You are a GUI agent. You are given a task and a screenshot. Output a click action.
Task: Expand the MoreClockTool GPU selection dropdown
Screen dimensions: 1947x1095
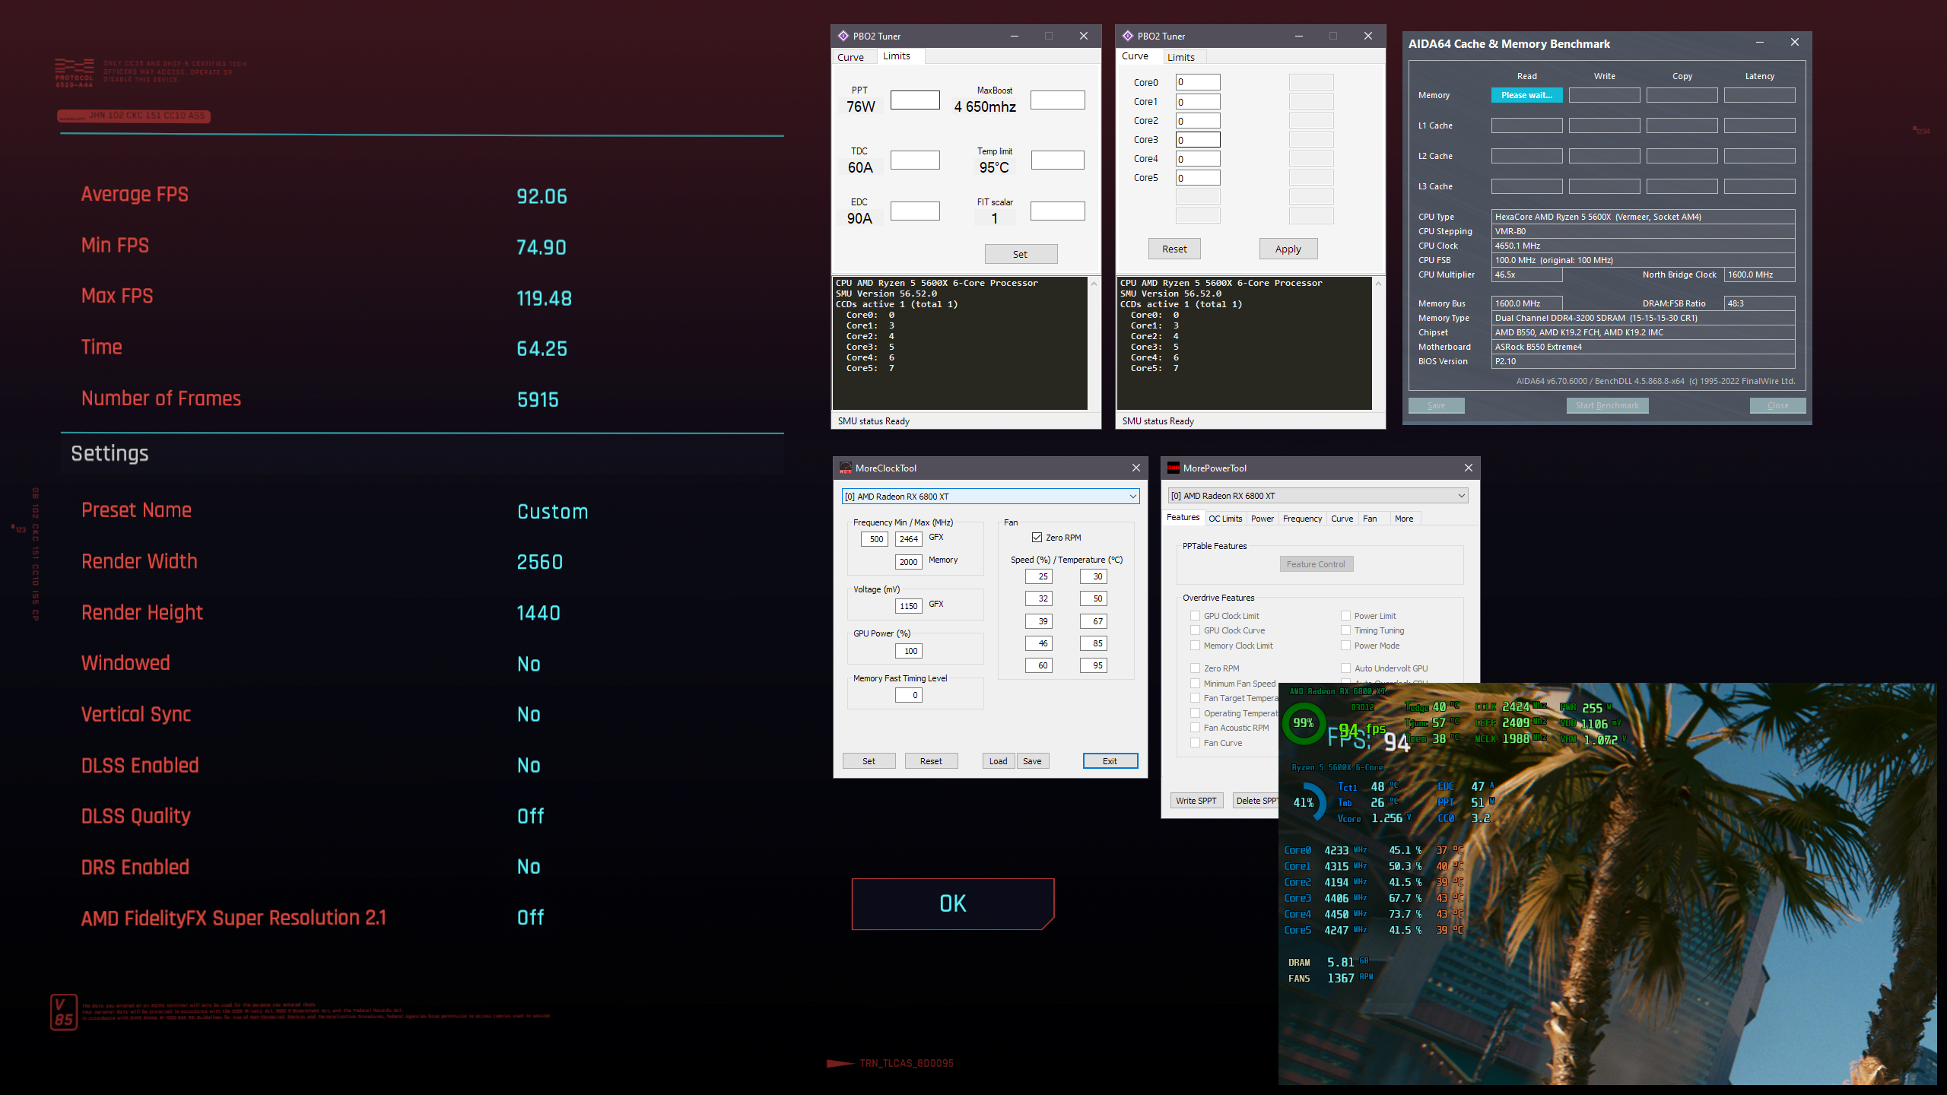click(1132, 497)
